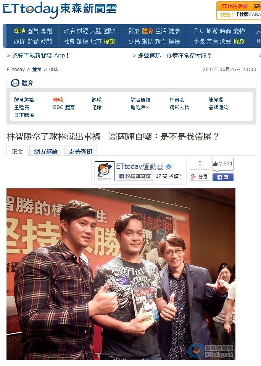Click the 體育 breadcrumb link
Image resolution: width=261 pixels, height=366 pixels.
(x=37, y=69)
